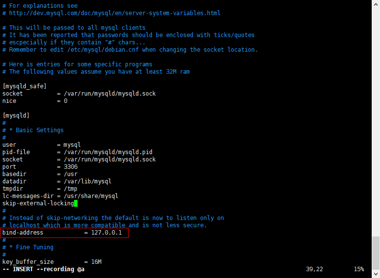Click the 'passwords should be enclosed with ticks/quotes' comment
Screen dimensions: 380x278
tap(128, 35)
